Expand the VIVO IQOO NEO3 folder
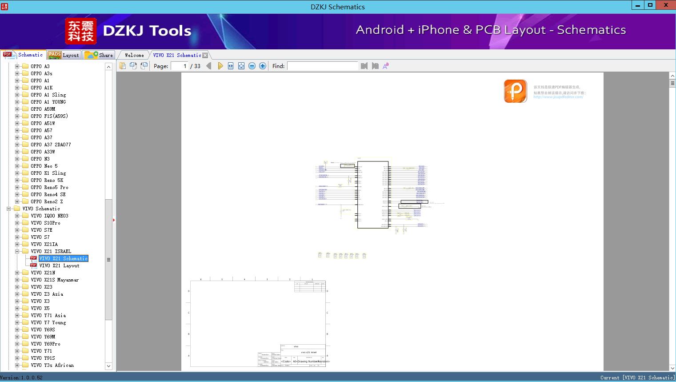The width and height of the screenshot is (676, 382). [17, 216]
